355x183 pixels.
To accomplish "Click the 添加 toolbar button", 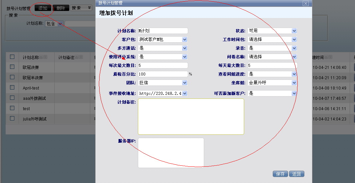I will 43,8.
